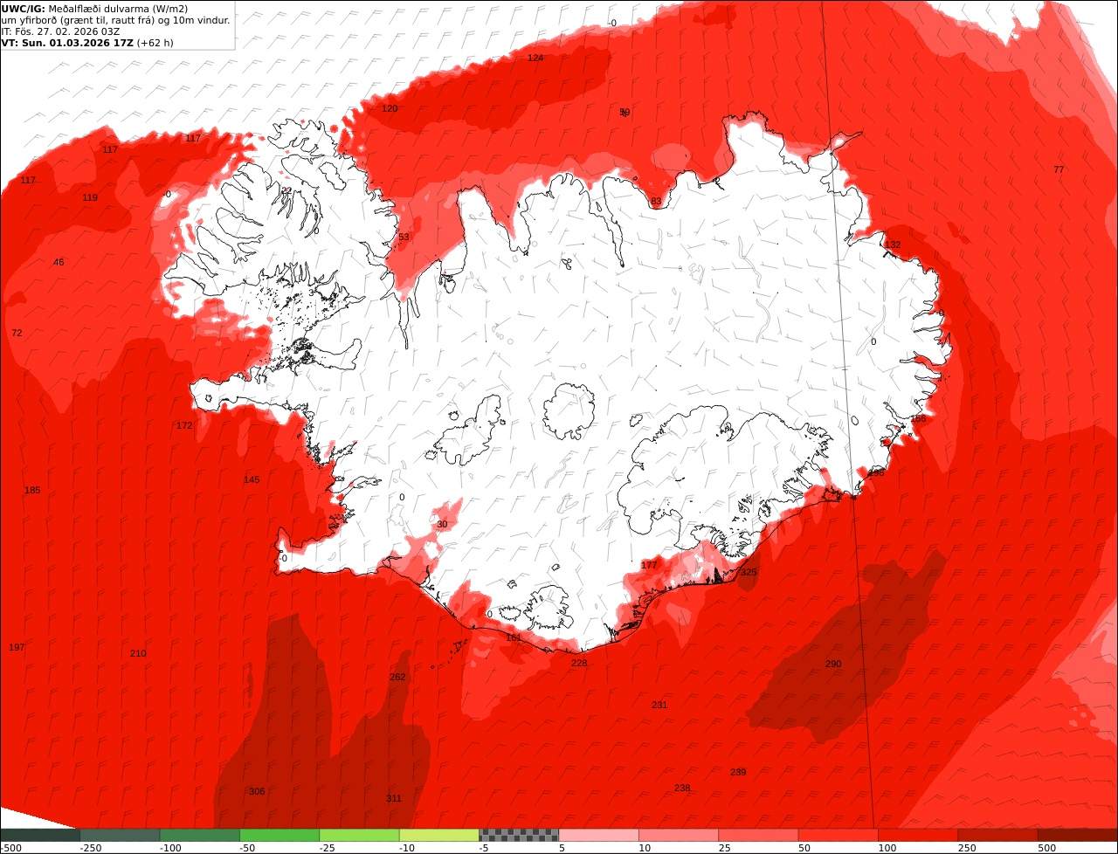Click the map value 185
Viewport: 1118px width, 854px height.
32,490
